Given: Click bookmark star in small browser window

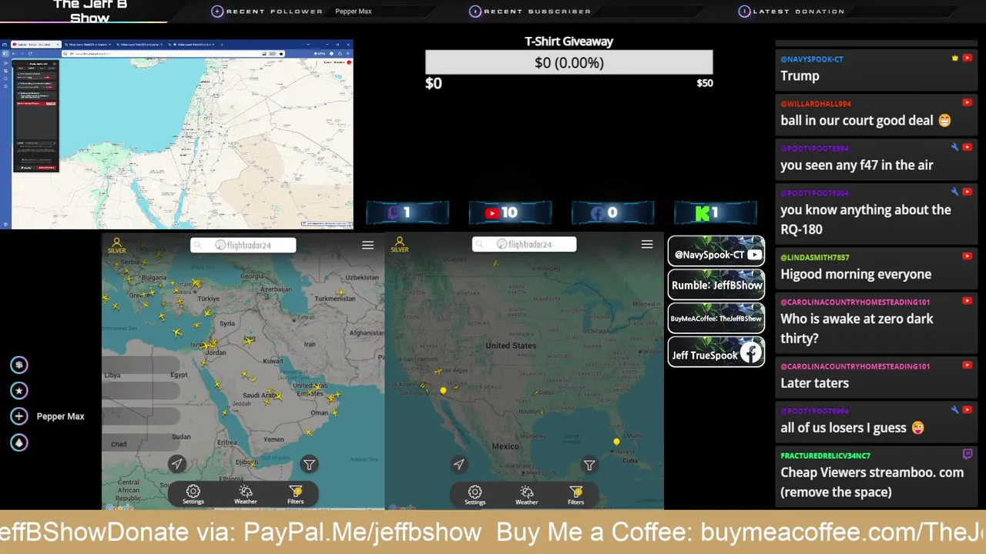Looking at the screenshot, I should (281, 53).
